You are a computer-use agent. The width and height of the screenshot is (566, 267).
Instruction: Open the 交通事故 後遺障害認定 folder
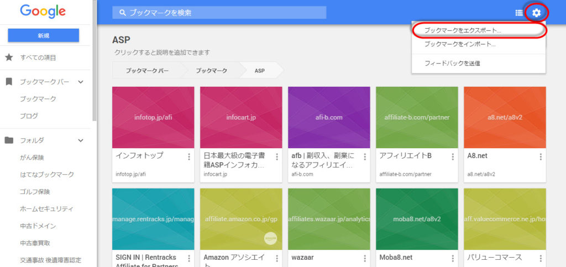coord(50,260)
